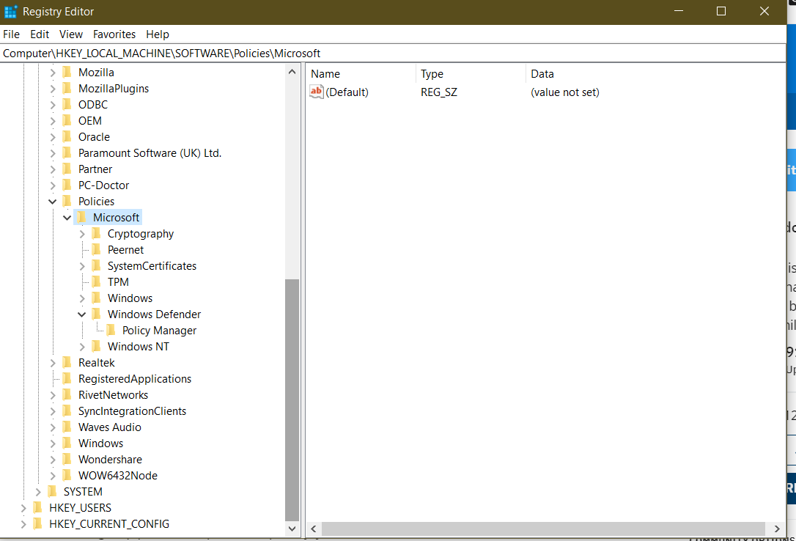Click the folder icon next to Mozilla
Screen dimensions: 796x541
coord(67,73)
